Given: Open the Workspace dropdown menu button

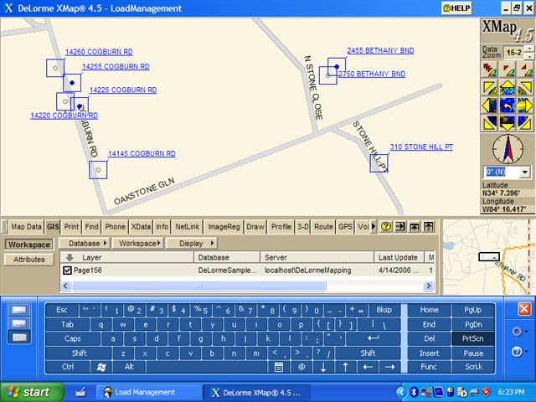Looking at the screenshot, I should [139, 244].
